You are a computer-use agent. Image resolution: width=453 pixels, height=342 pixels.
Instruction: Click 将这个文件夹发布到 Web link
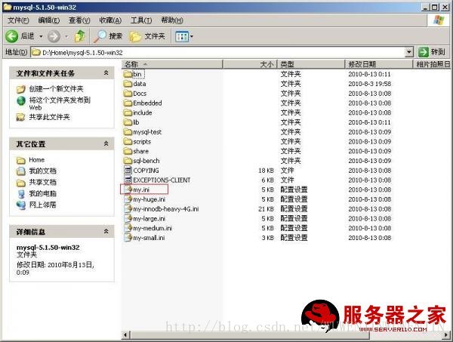60,103
